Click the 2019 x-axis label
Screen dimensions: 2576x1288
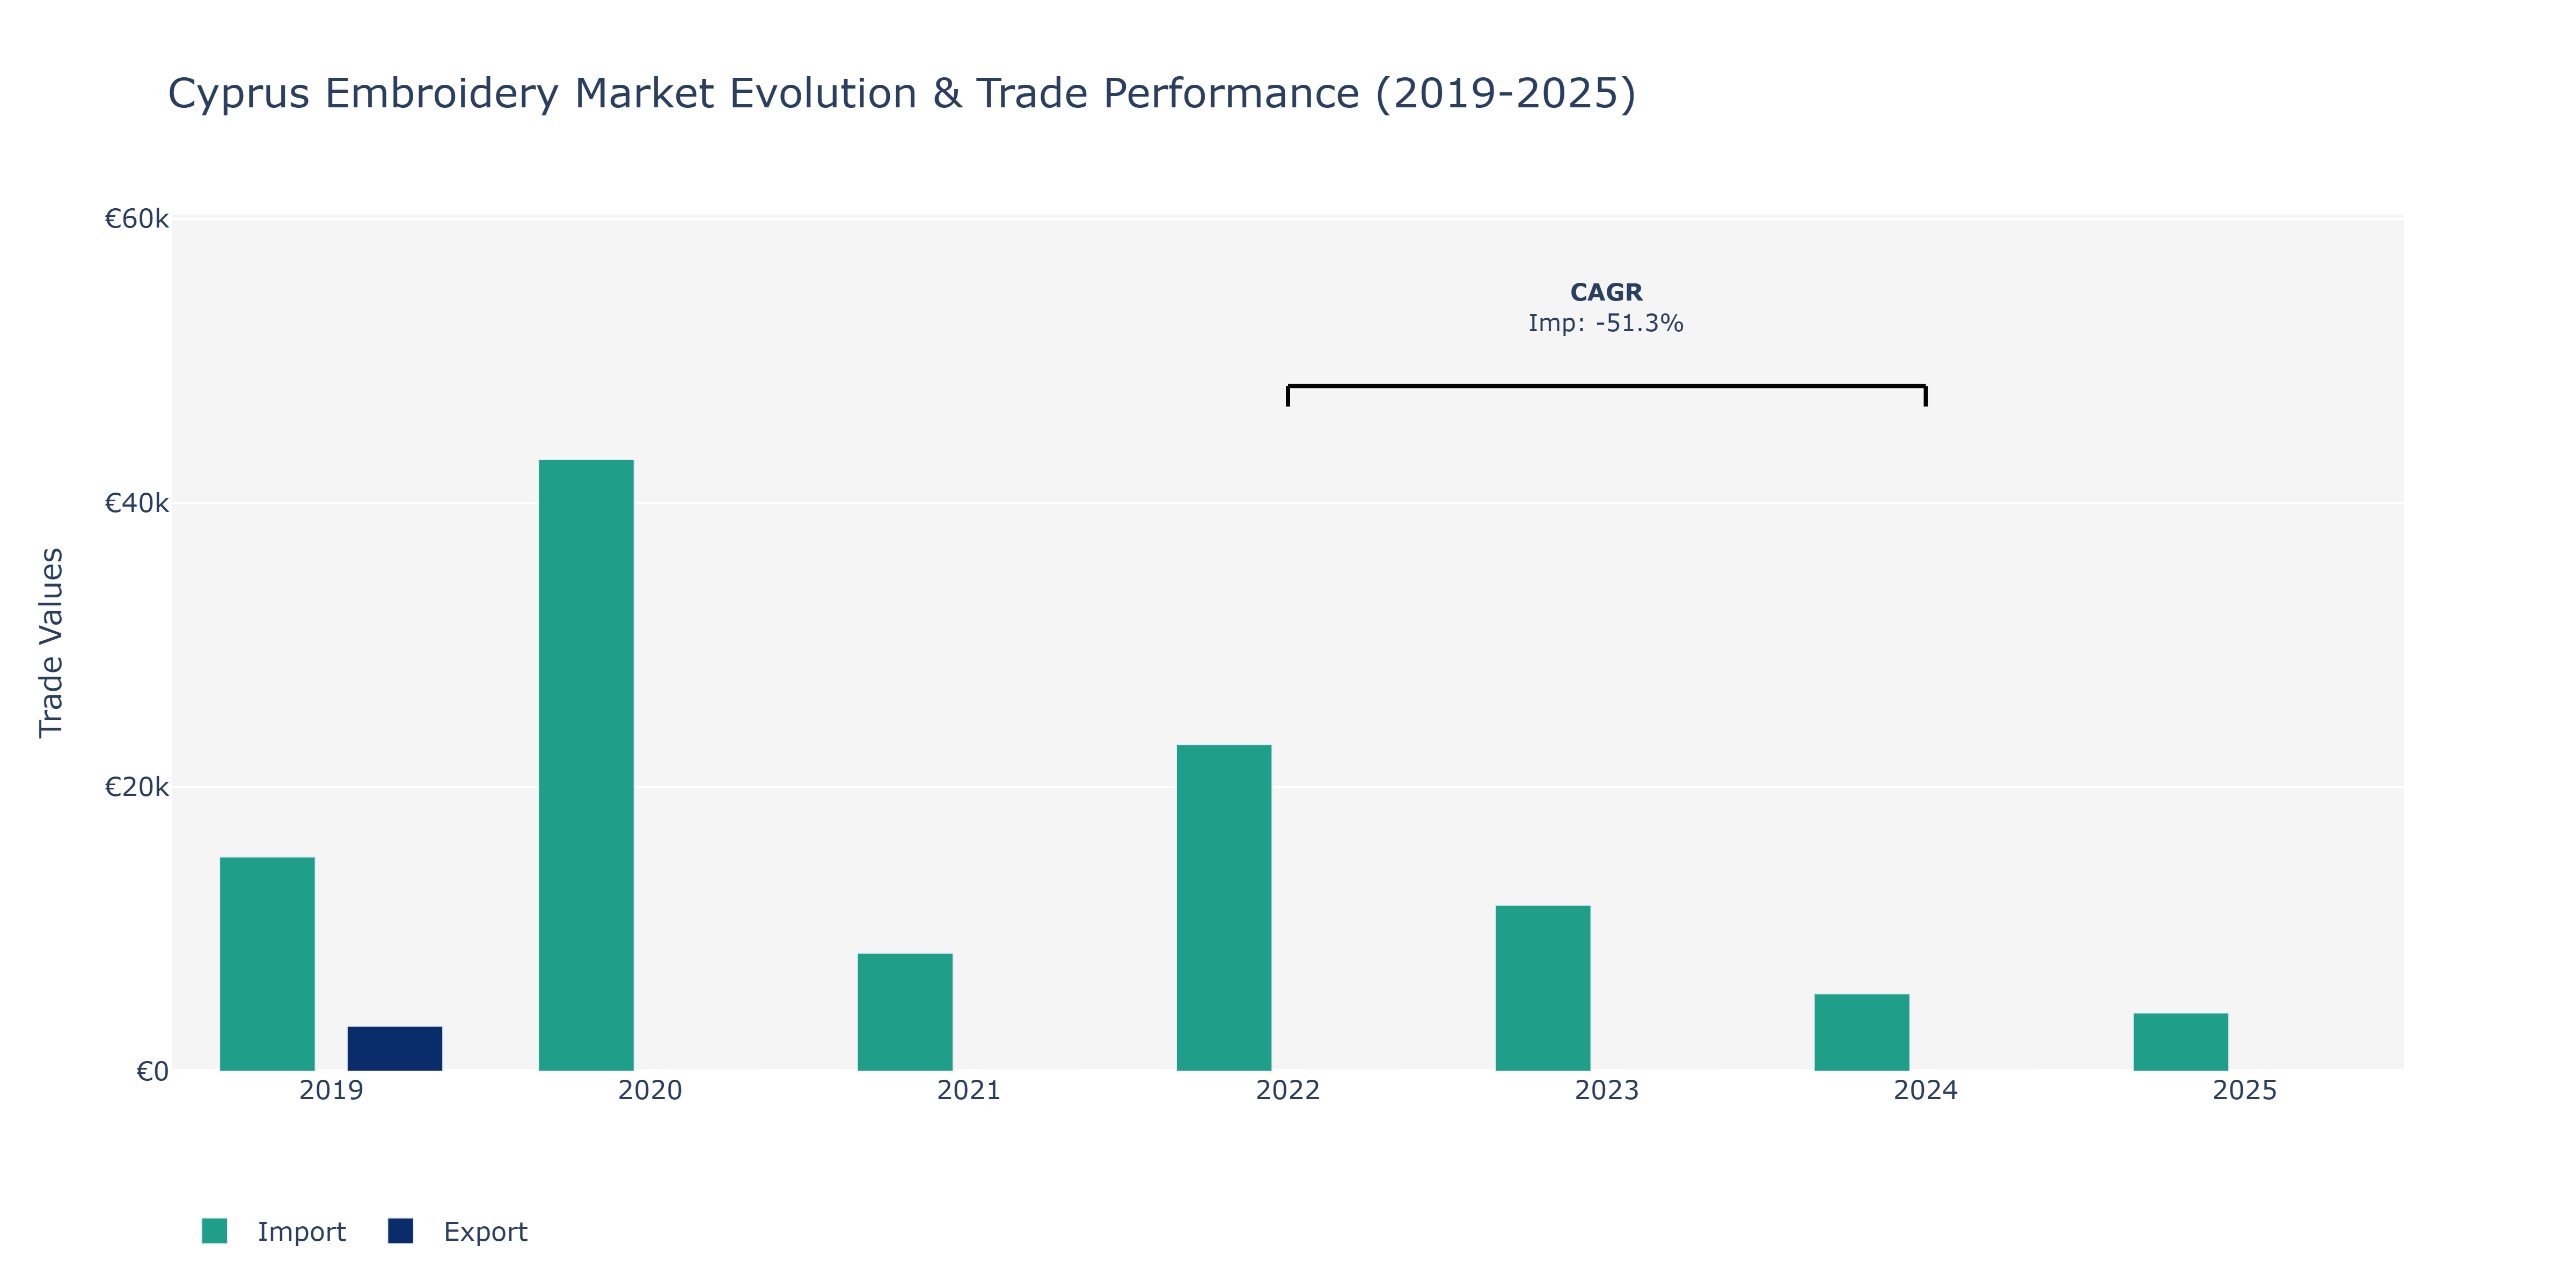click(331, 1090)
